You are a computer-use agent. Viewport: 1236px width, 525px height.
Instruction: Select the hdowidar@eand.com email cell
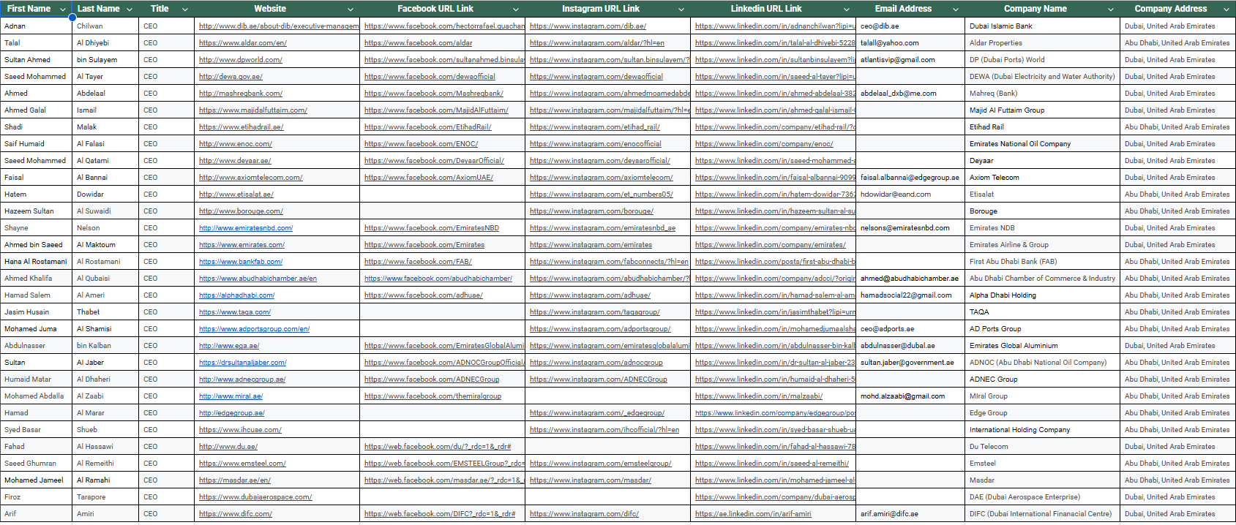click(x=910, y=194)
